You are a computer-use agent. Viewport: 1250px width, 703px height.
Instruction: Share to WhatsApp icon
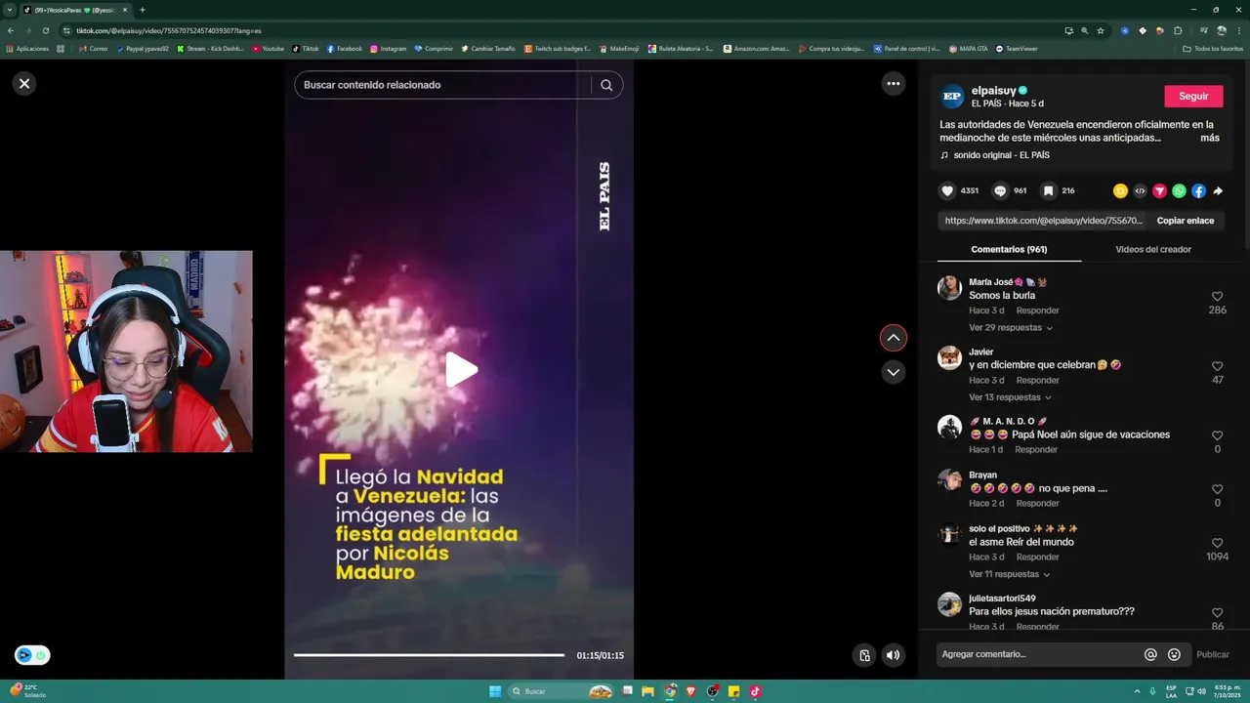click(1179, 191)
